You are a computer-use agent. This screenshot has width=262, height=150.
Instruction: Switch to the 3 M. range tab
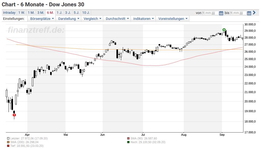(x=41, y=13)
